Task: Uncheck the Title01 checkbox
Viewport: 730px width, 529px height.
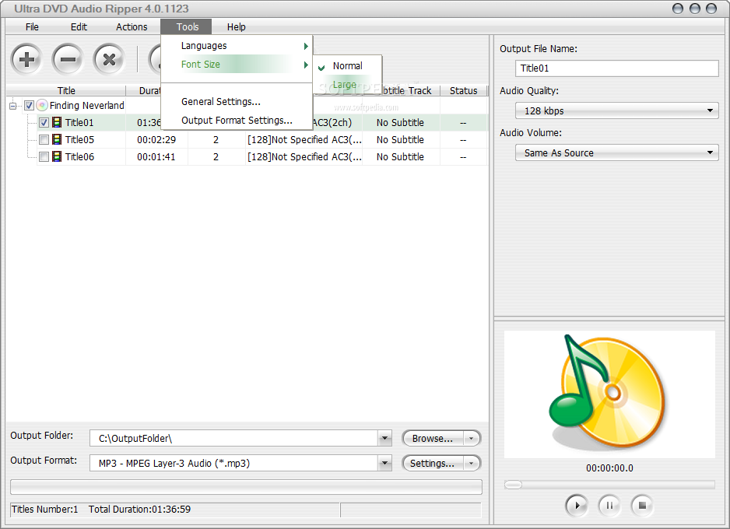Action: pos(44,123)
